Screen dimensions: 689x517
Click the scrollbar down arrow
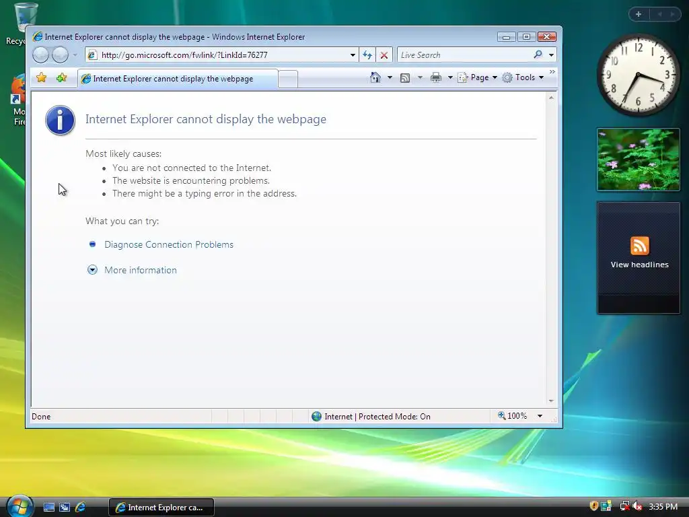point(551,401)
